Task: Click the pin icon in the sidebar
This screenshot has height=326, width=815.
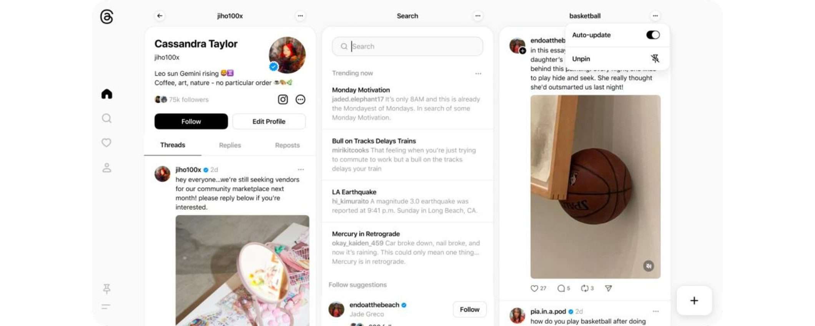Action: click(x=106, y=289)
